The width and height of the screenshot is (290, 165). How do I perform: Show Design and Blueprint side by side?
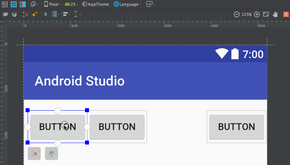(23, 4)
